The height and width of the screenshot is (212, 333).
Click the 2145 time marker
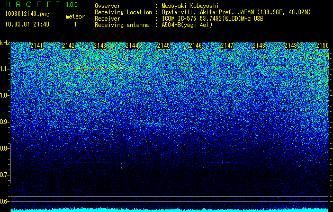click(164, 46)
